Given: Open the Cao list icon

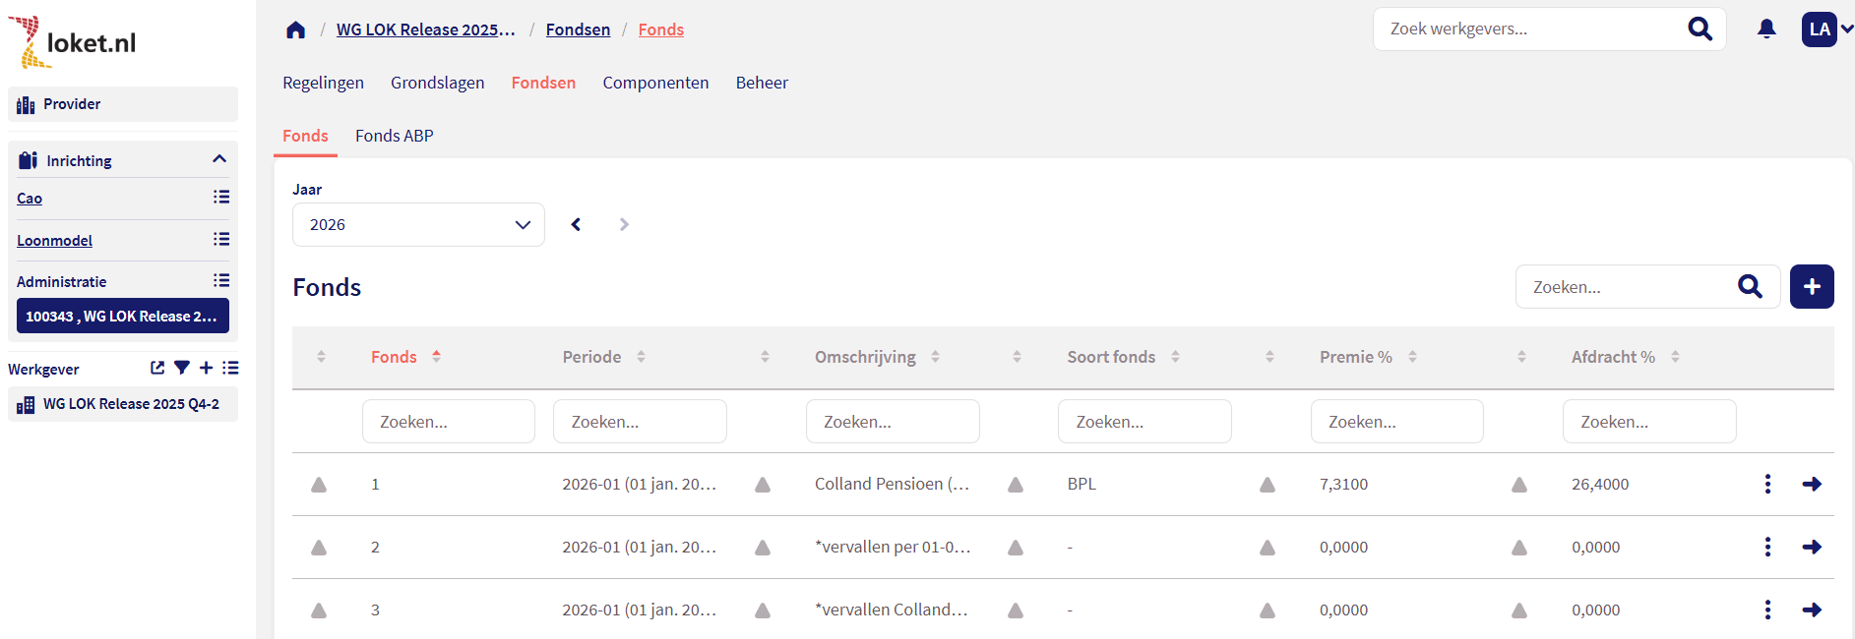Looking at the screenshot, I should (x=221, y=198).
